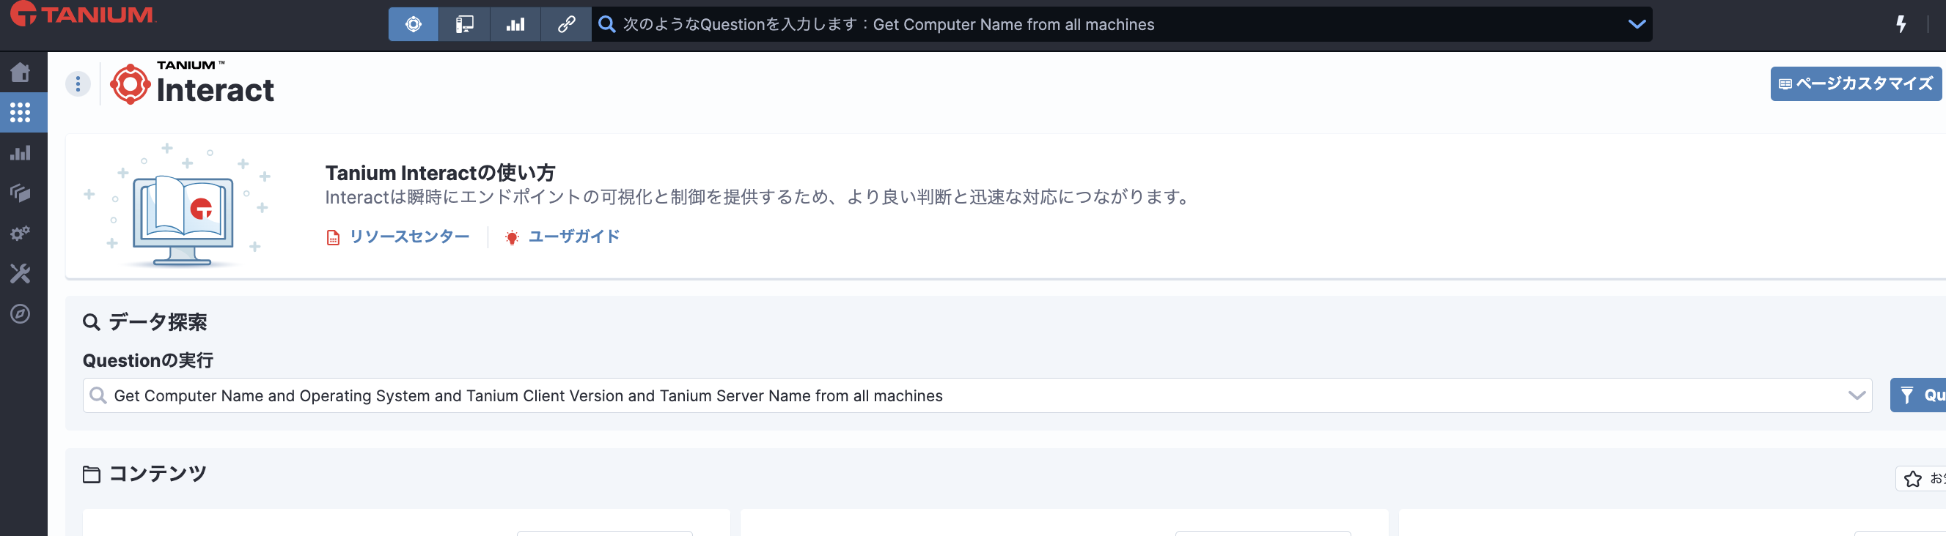Click the Questionの実行 input field
The height and width of the screenshot is (536, 1946).
tap(977, 395)
